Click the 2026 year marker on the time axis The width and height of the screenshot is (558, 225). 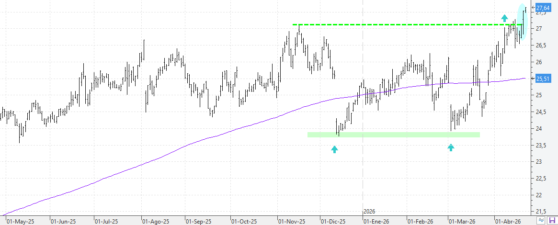click(369, 211)
